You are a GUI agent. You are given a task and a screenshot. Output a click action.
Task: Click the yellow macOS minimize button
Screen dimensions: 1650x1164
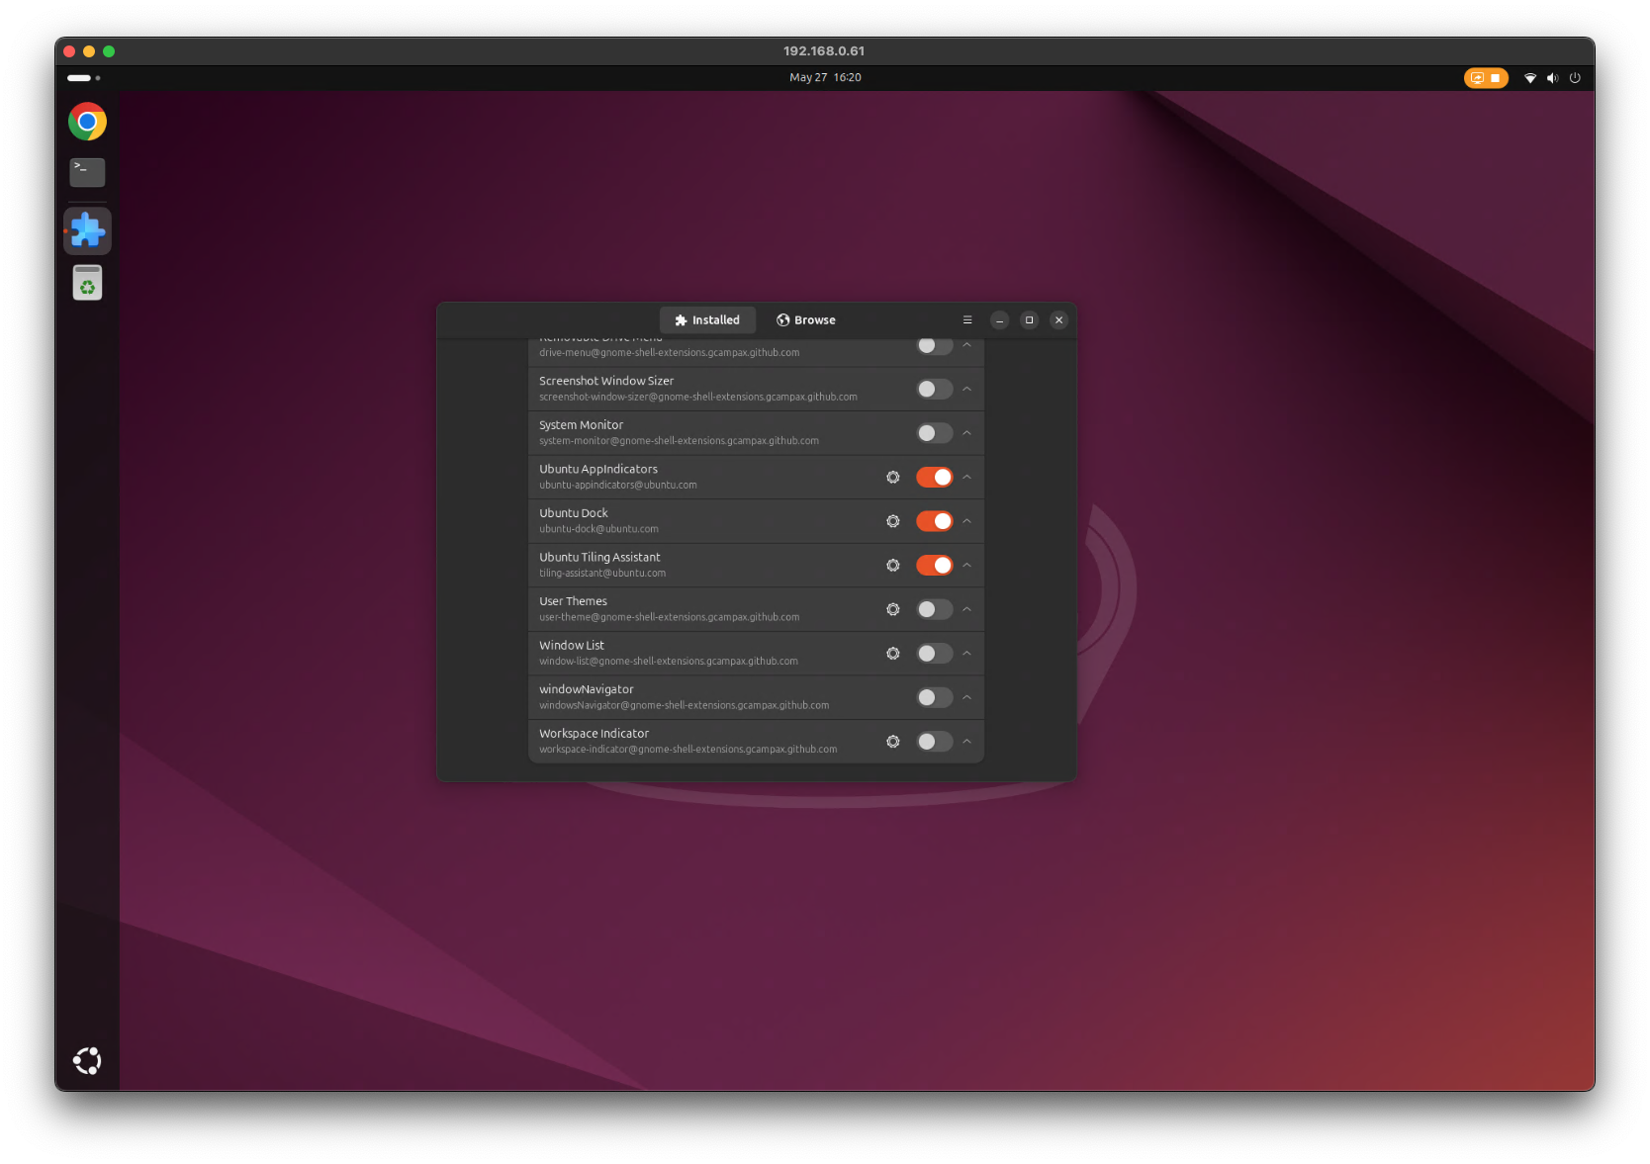pyautogui.click(x=89, y=51)
